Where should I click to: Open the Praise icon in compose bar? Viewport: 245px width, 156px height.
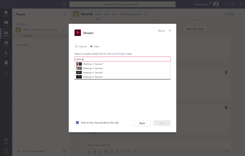(129, 152)
